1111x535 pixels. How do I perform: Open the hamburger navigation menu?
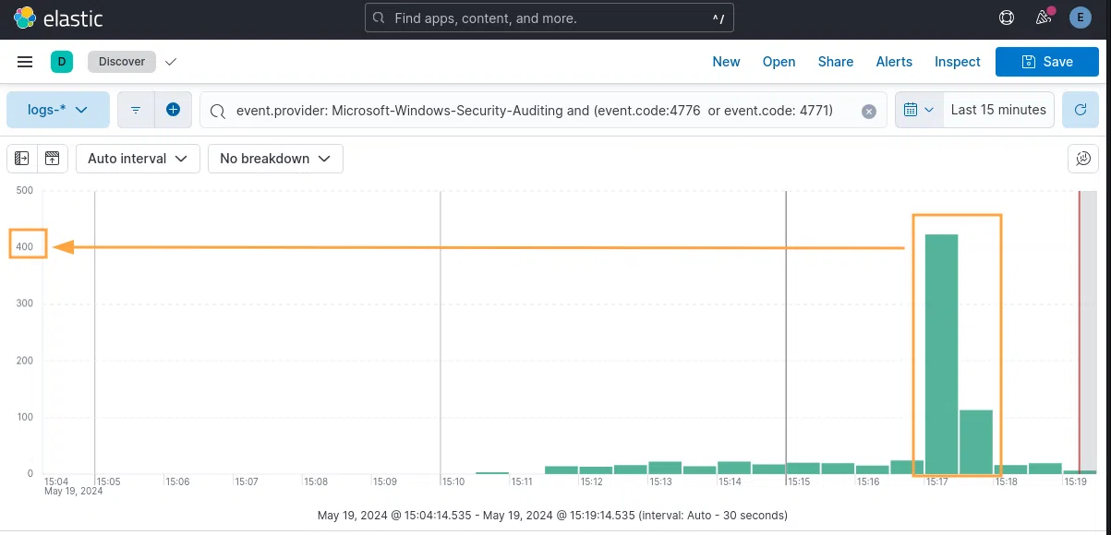25,62
